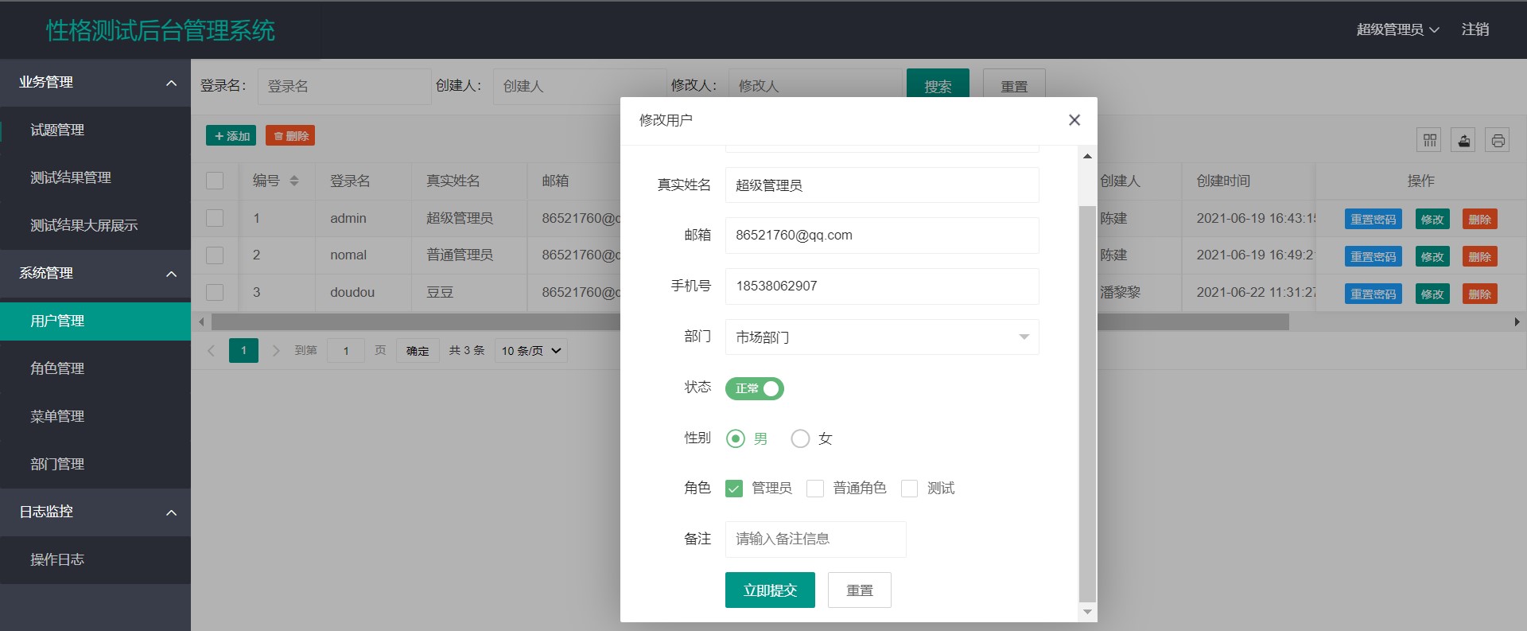
Task: Go to previous page arrow in pagination
Action: coord(212,351)
